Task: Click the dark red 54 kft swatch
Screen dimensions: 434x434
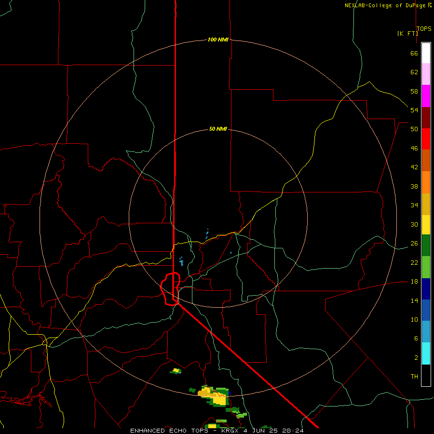Action: click(x=426, y=117)
